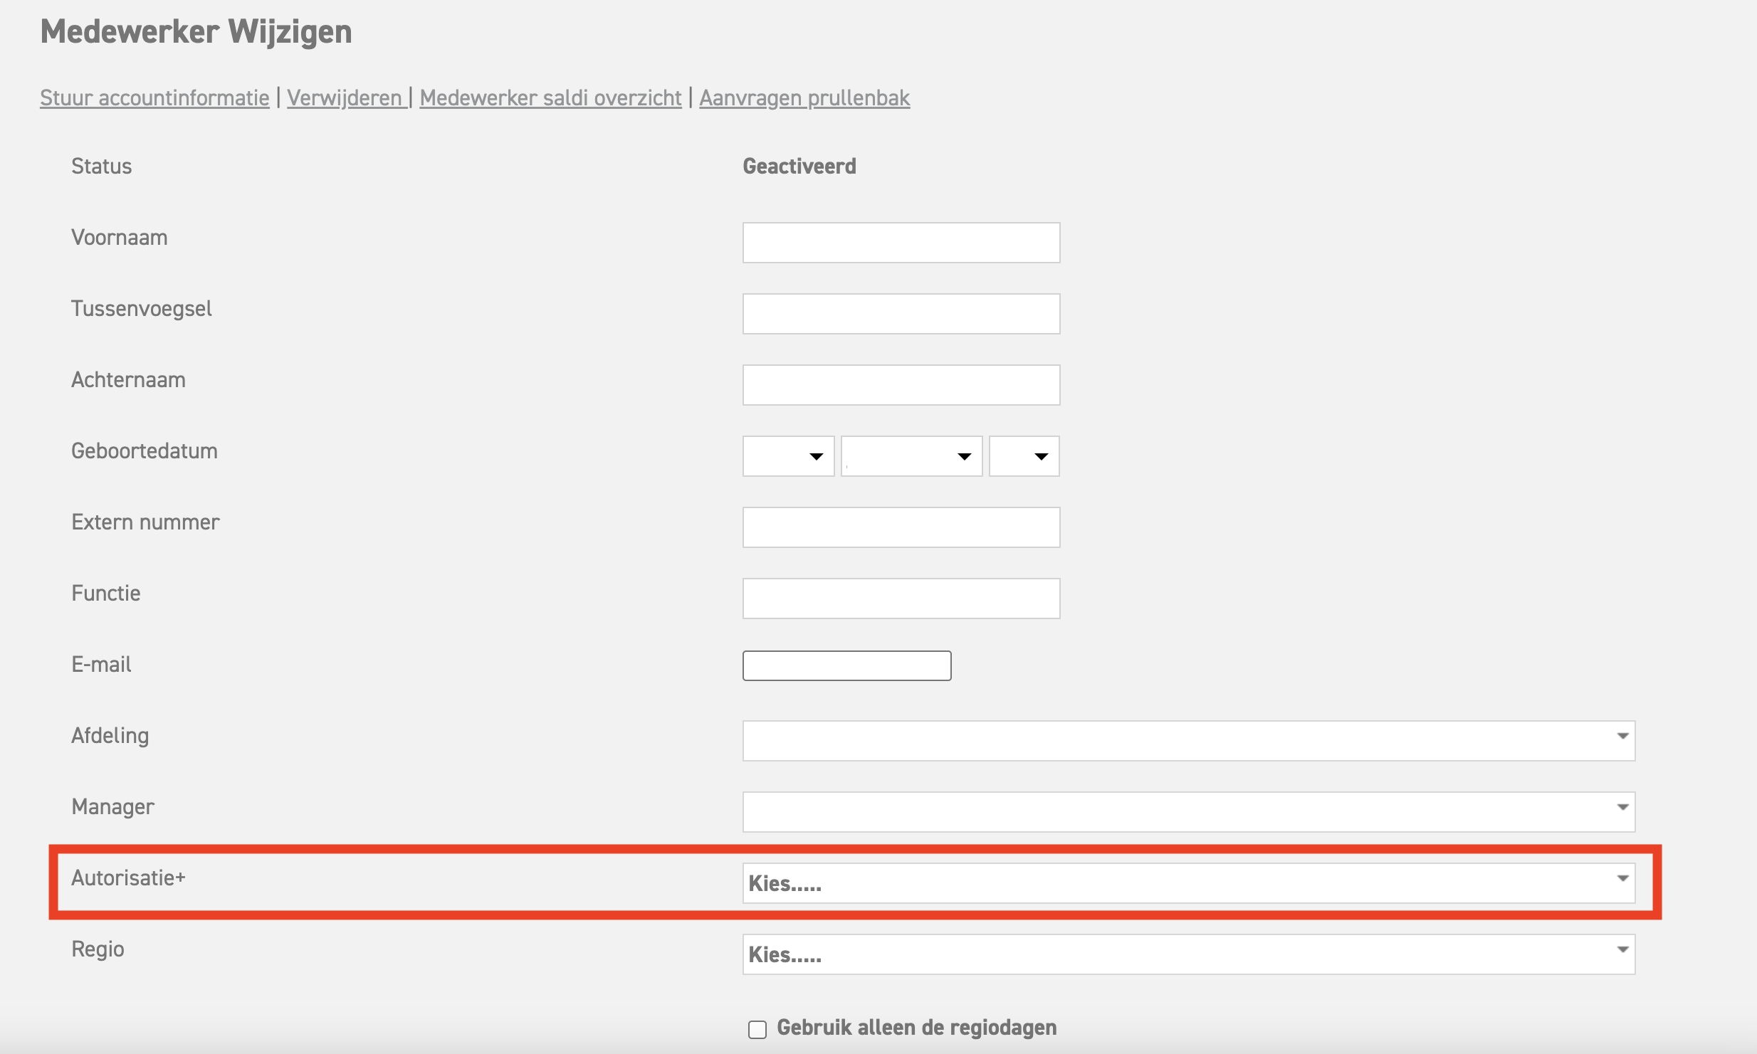Click the Tussenvoegsel input field
This screenshot has width=1757, height=1054.
click(901, 314)
